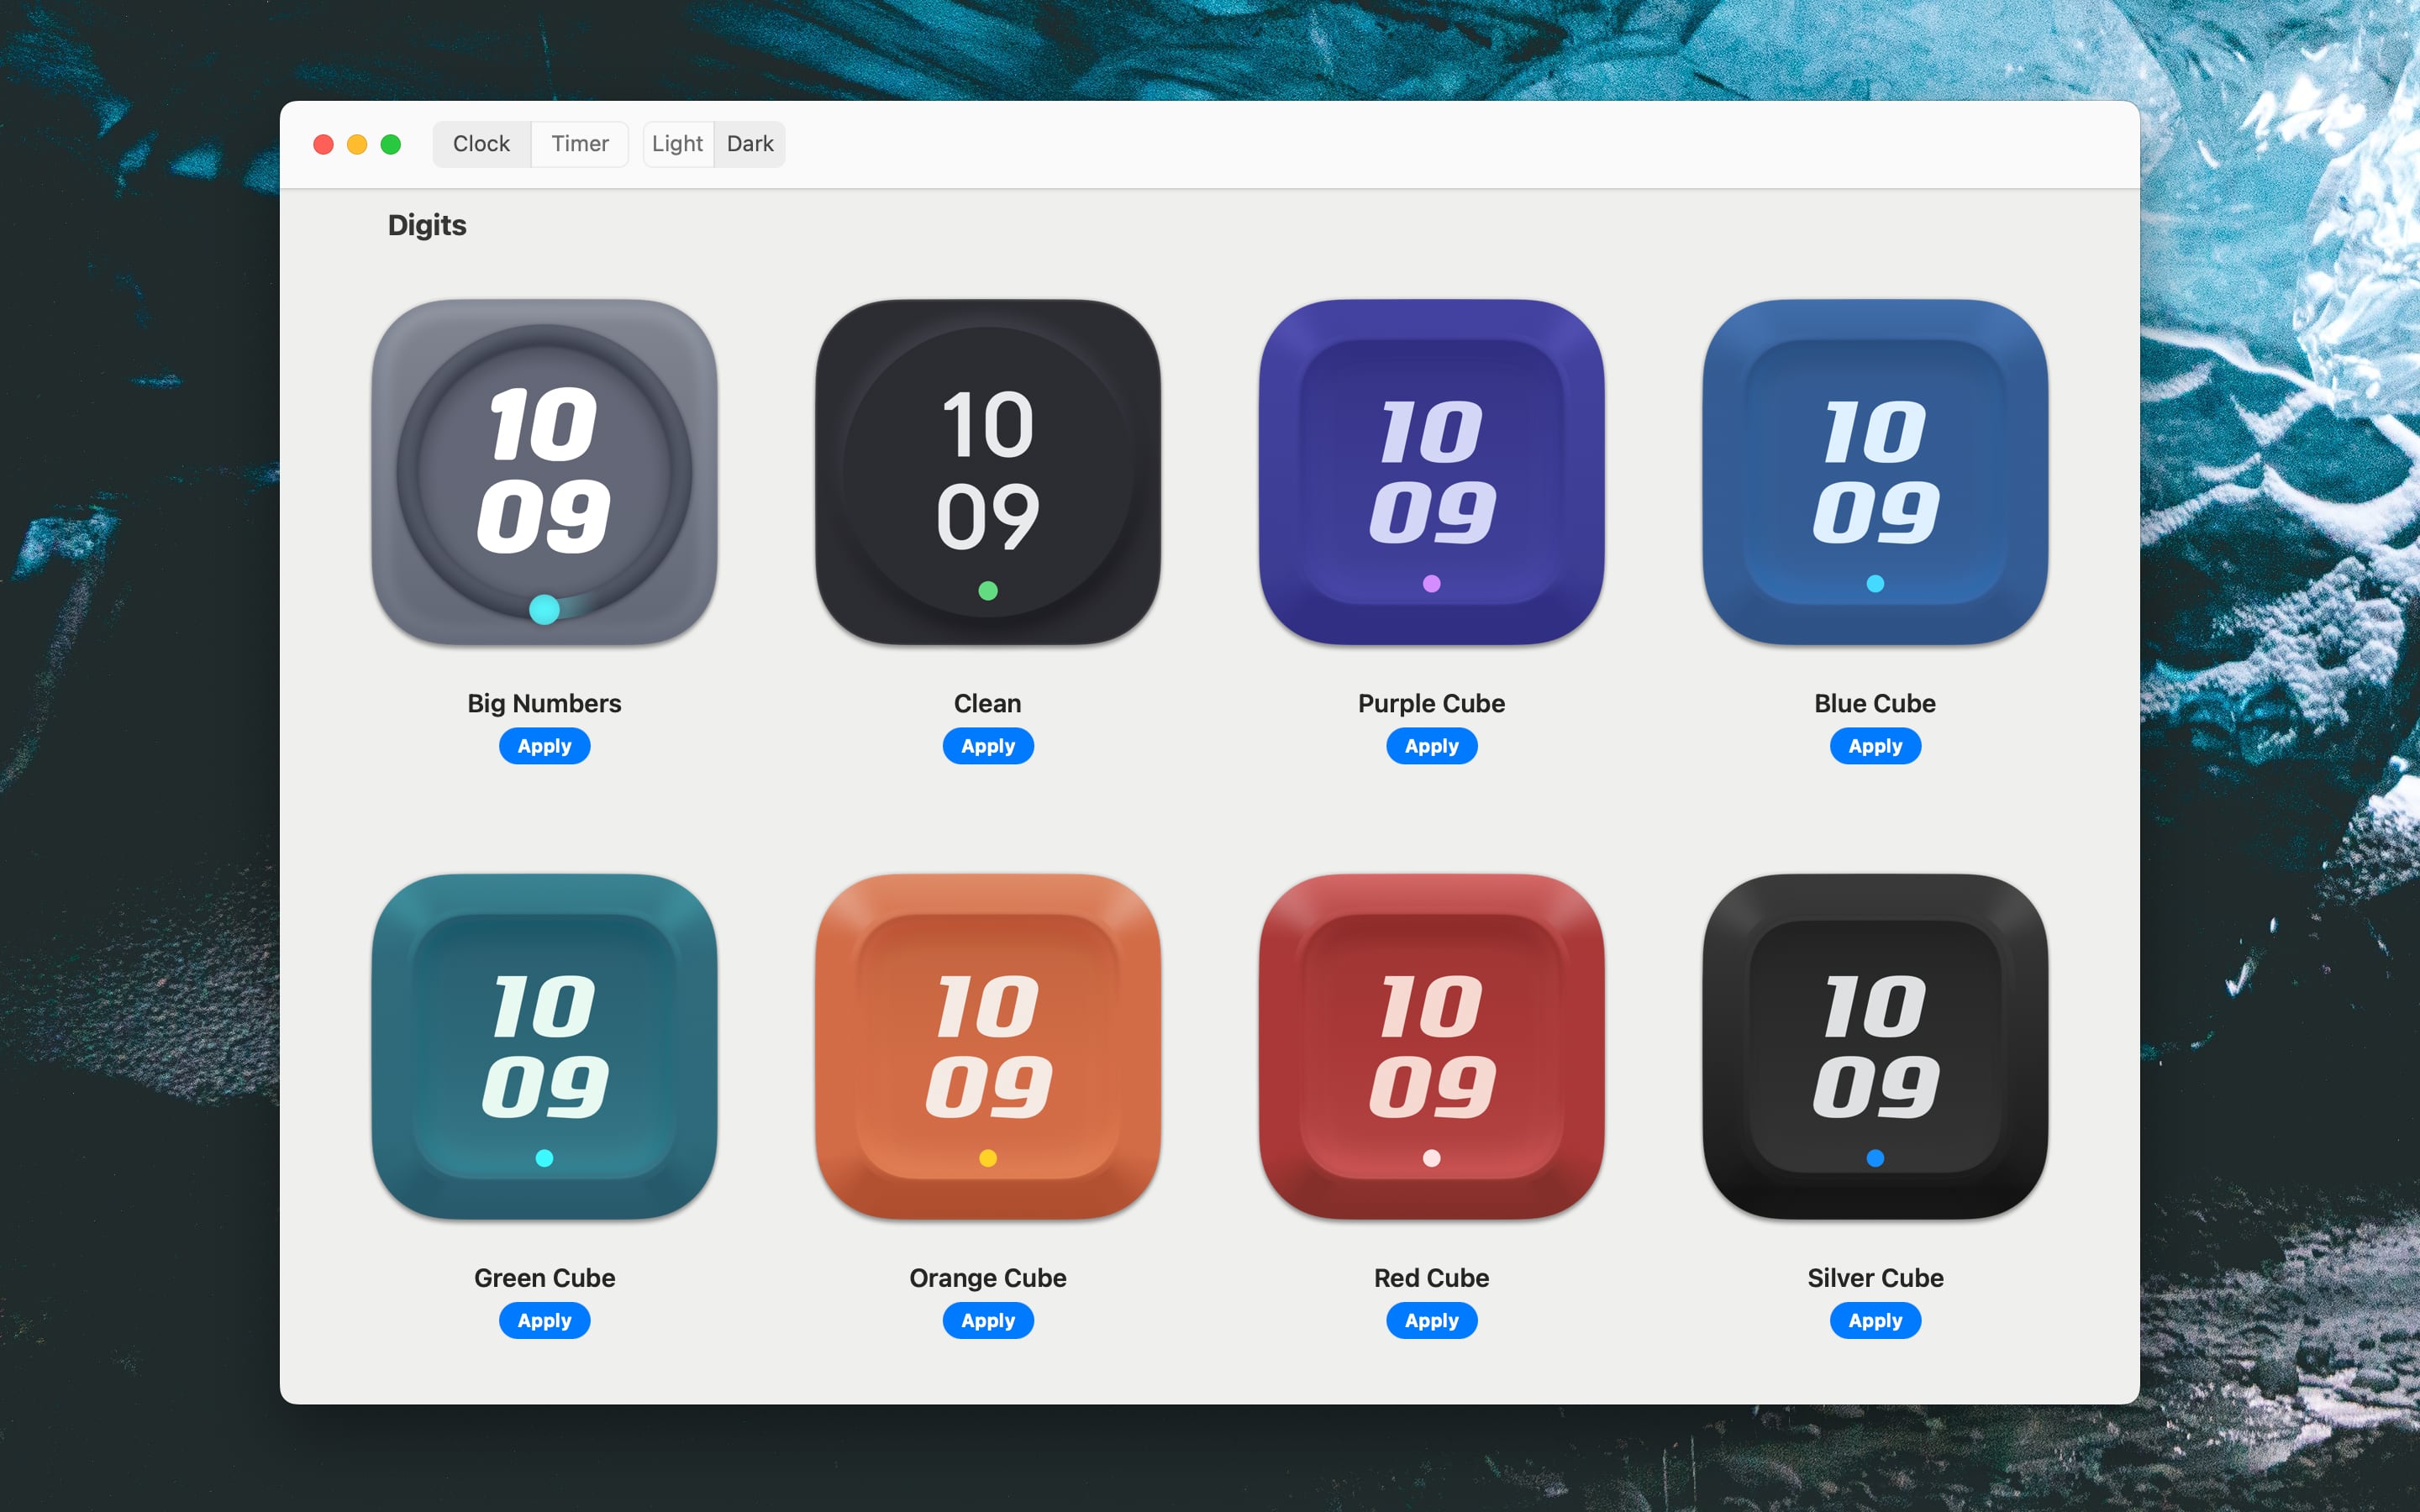This screenshot has height=1512, width=2420.
Task: Apply the Big Numbers theme
Action: click(x=544, y=745)
